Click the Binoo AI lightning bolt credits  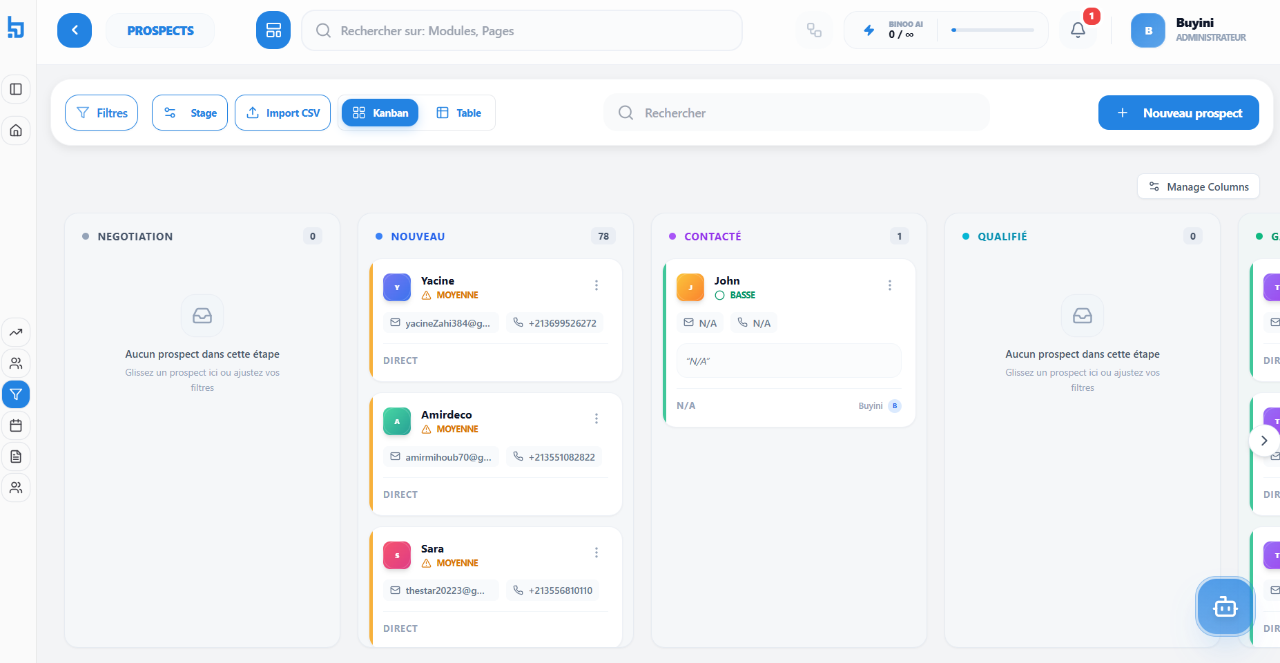click(869, 30)
